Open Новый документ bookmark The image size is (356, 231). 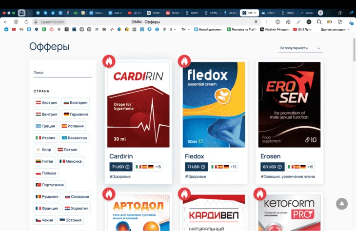click(209, 30)
